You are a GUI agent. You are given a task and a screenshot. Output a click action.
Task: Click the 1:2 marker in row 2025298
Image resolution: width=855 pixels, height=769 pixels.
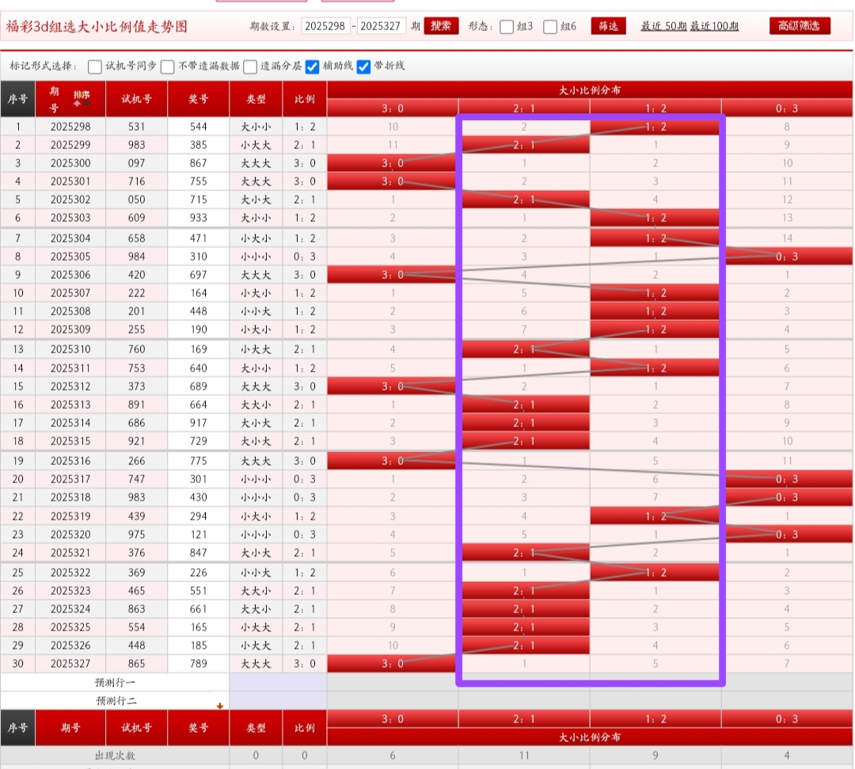(655, 127)
